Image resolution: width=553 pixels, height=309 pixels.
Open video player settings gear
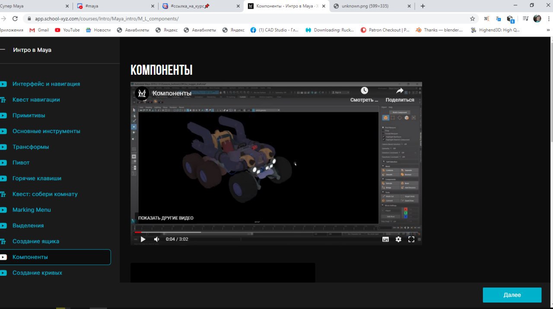coord(398,239)
